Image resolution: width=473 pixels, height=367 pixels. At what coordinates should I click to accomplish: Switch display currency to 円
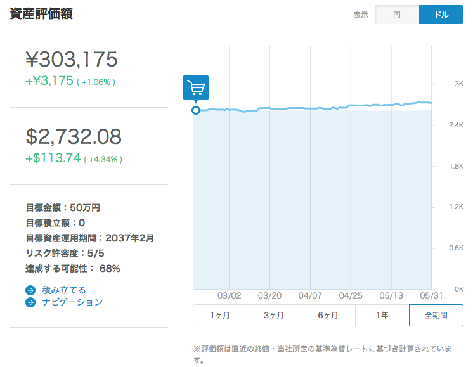tap(397, 15)
